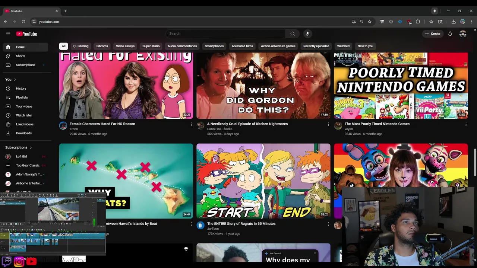Open the tab search icon in toolbar

[440, 22]
